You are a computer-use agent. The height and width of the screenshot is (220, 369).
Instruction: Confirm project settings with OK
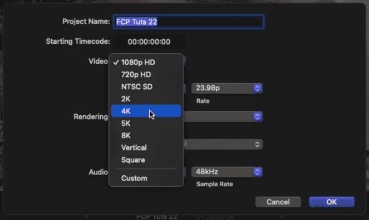pyautogui.click(x=331, y=202)
